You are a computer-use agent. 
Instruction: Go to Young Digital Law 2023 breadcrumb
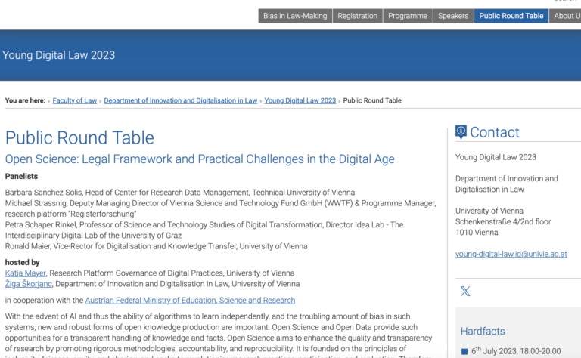coord(300,100)
